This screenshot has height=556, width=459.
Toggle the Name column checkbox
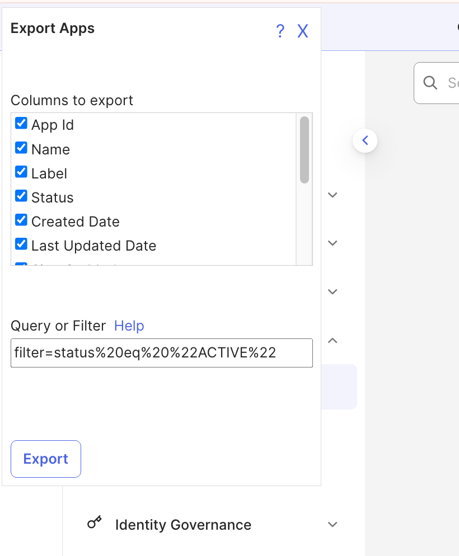21,148
